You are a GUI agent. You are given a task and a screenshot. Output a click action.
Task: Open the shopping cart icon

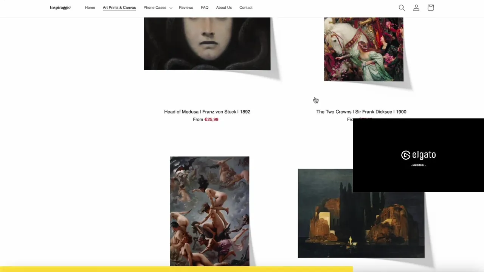pyautogui.click(x=430, y=8)
